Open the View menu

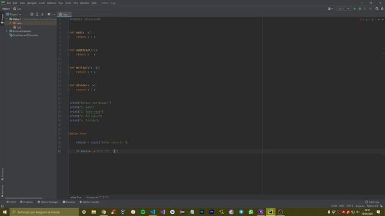22,3
